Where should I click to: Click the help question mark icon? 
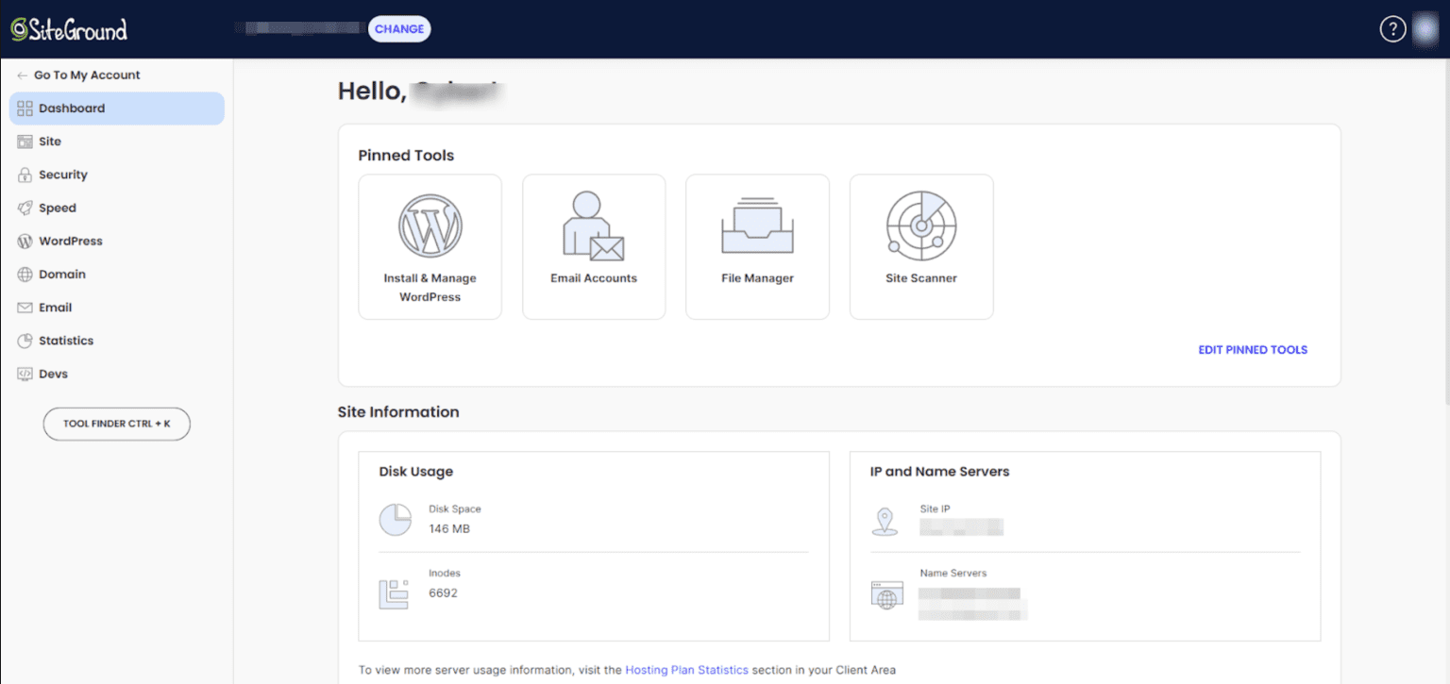pos(1392,29)
